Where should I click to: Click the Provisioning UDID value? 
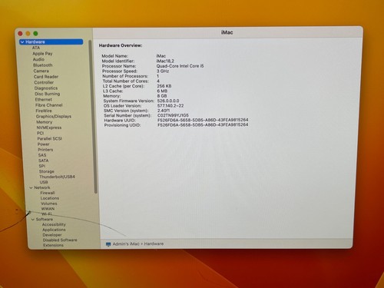203,125
